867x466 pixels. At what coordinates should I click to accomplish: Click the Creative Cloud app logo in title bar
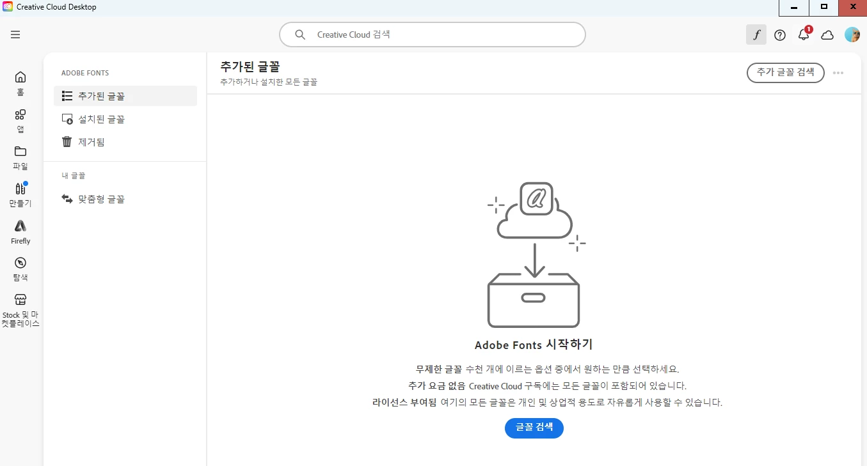(8, 7)
